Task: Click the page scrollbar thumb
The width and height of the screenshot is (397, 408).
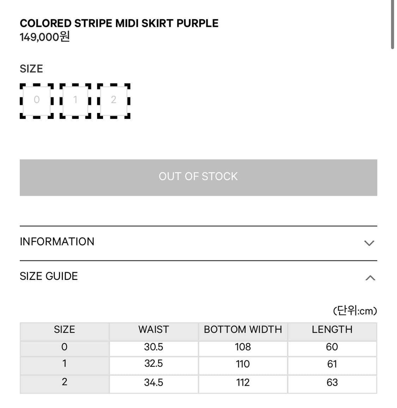Action: click(392, 24)
